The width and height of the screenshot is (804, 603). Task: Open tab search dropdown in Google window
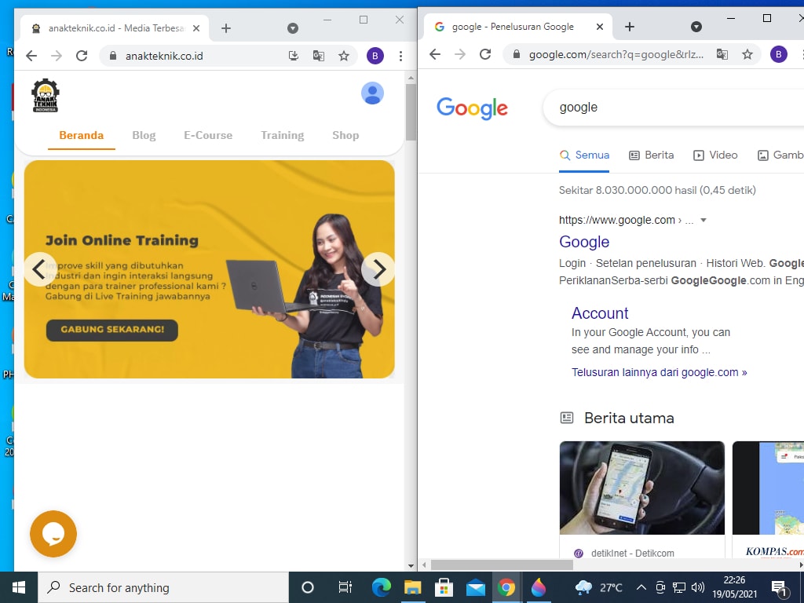[x=696, y=27]
